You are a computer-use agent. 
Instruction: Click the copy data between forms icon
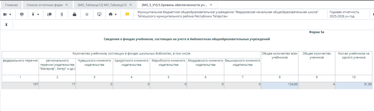[x=49, y=14]
